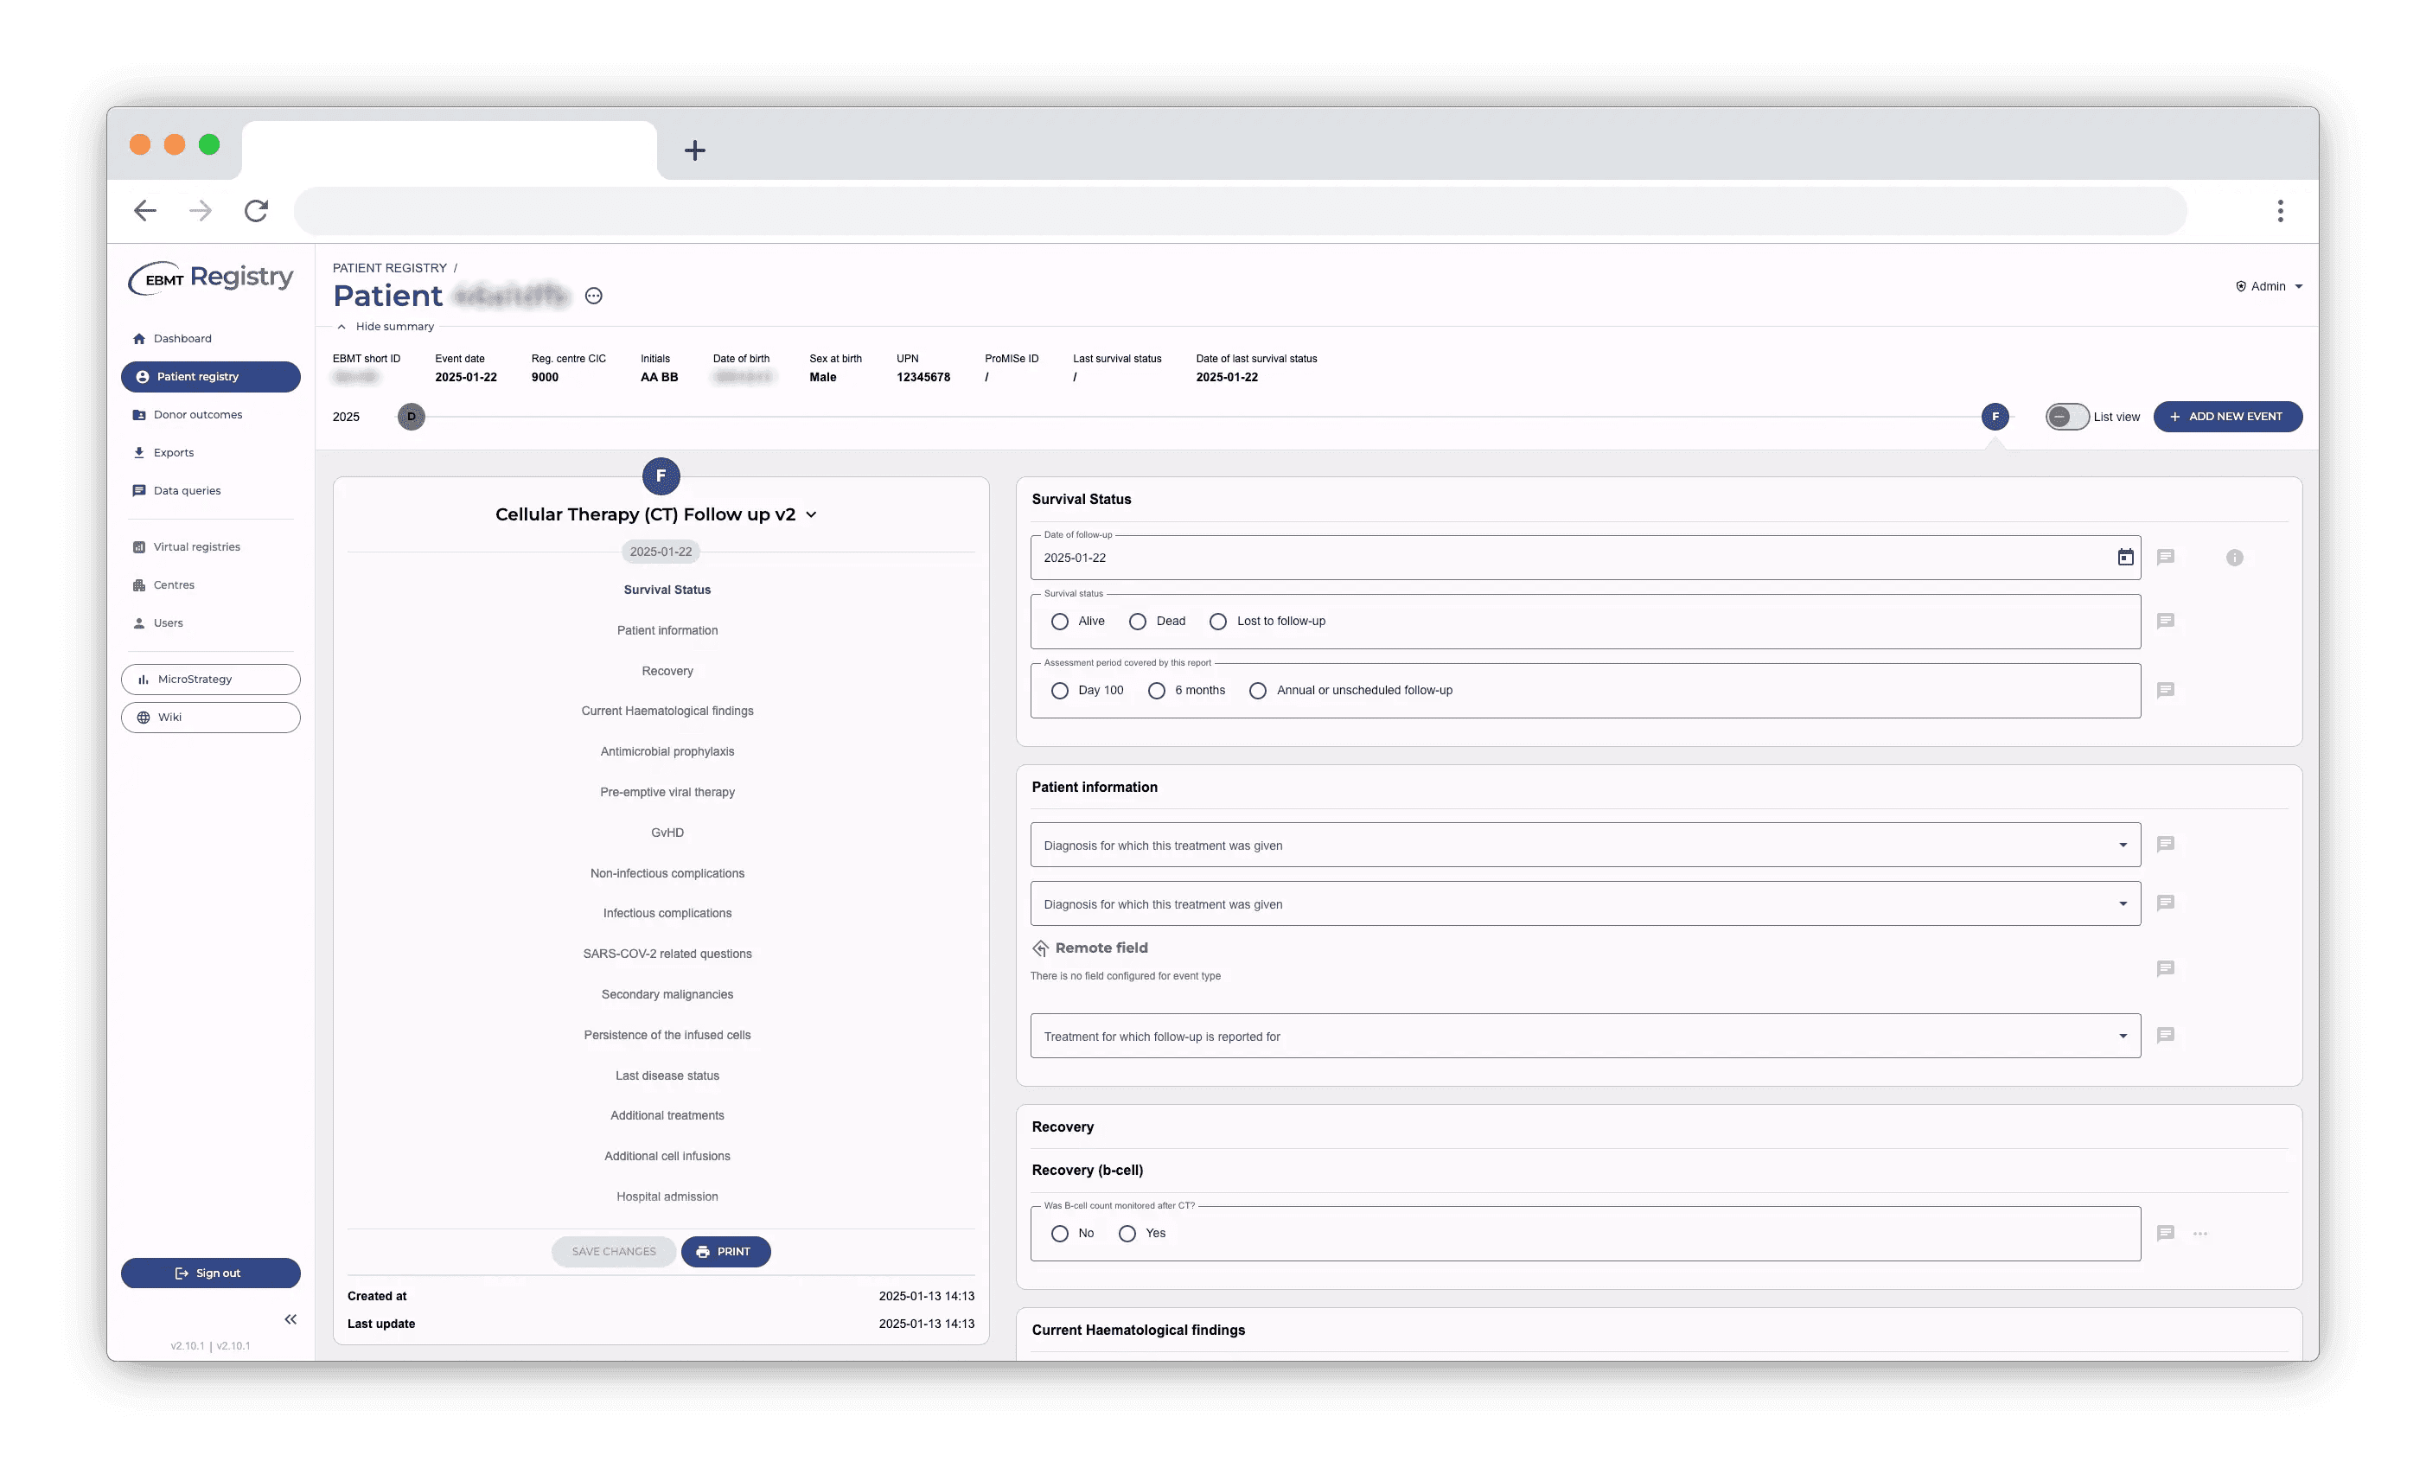Screen dimensions: 2426x1468
Task: Click the PRINT button
Action: tap(725, 1251)
